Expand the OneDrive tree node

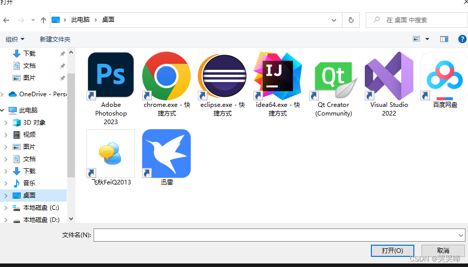coord(3,94)
